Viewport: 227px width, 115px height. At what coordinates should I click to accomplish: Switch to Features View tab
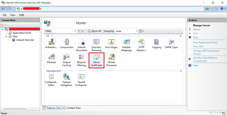point(52,108)
